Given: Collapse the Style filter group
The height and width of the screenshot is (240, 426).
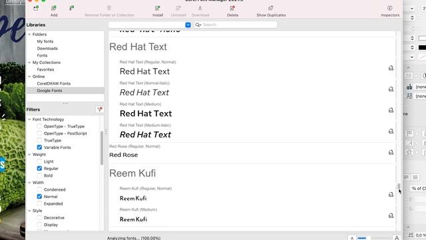Looking at the screenshot, I should click(29, 211).
